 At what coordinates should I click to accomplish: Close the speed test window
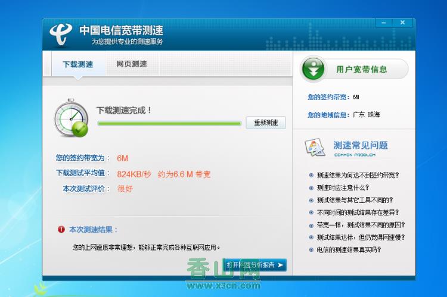402,23
